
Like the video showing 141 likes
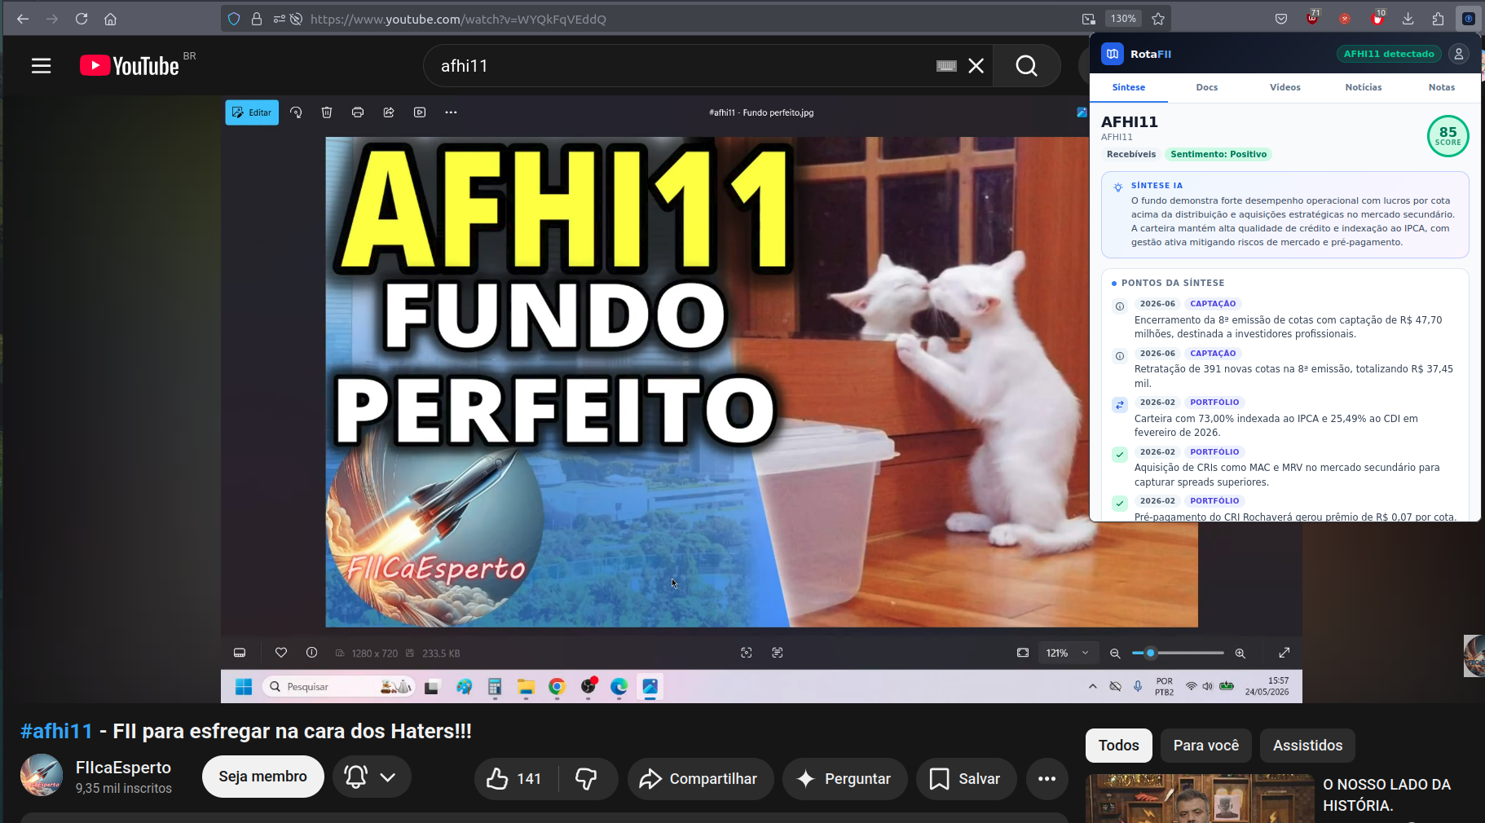coord(516,778)
